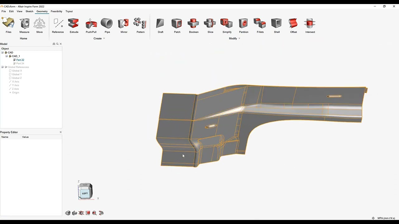The height and width of the screenshot is (224, 399).
Task: Click the eye show/hide view control
Action: [x=68, y=213]
